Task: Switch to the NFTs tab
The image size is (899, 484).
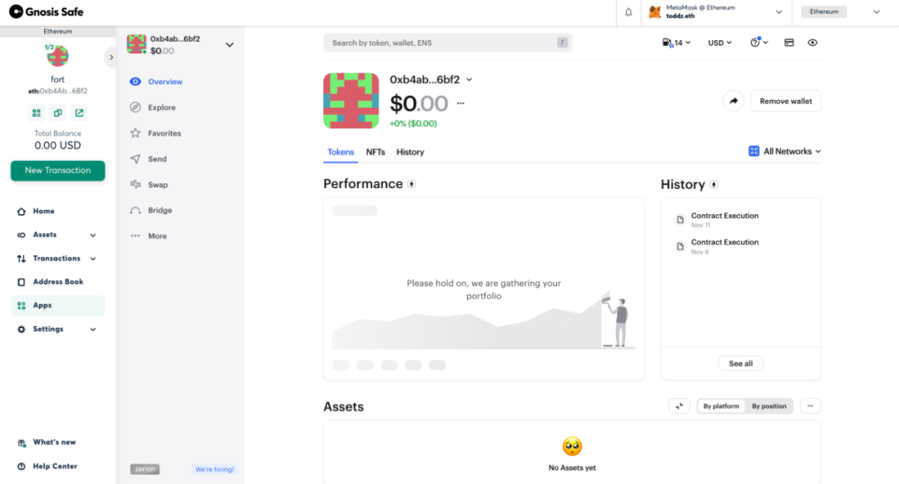Action: click(375, 152)
